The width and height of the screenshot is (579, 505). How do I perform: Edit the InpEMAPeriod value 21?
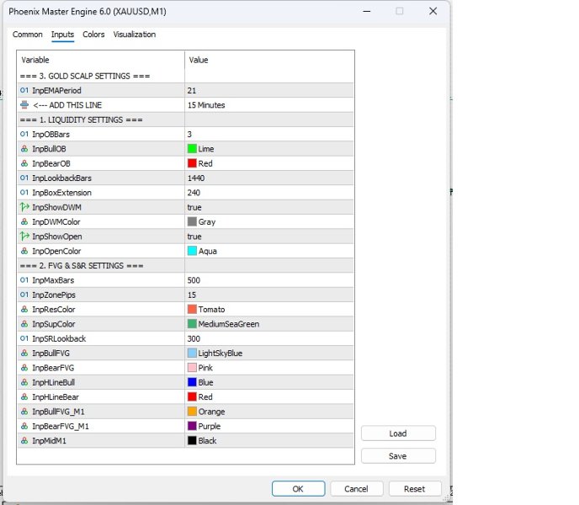pos(192,91)
